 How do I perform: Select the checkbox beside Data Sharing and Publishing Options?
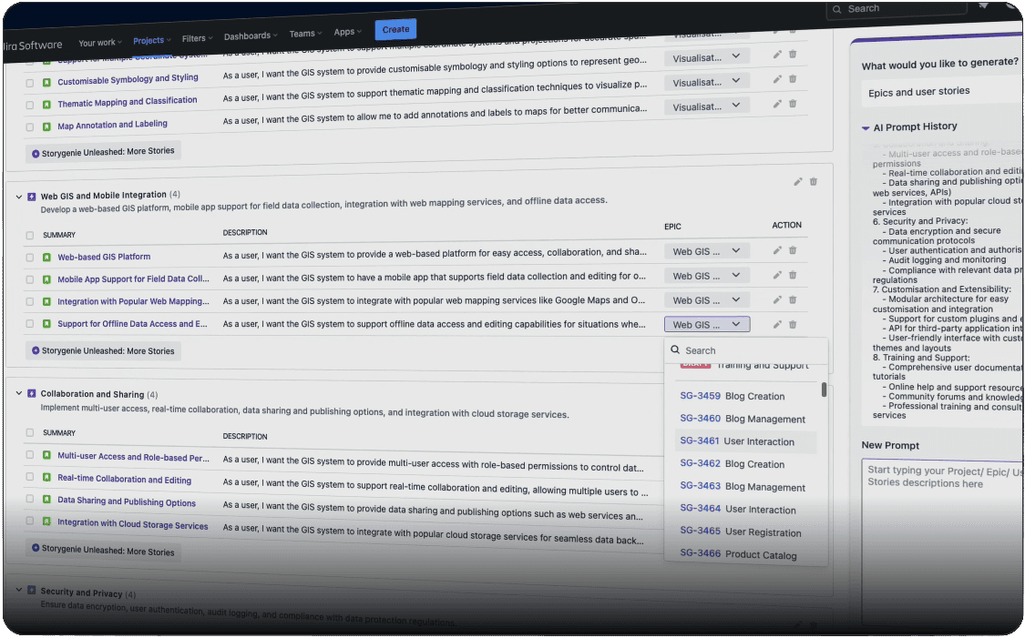(x=29, y=501)
